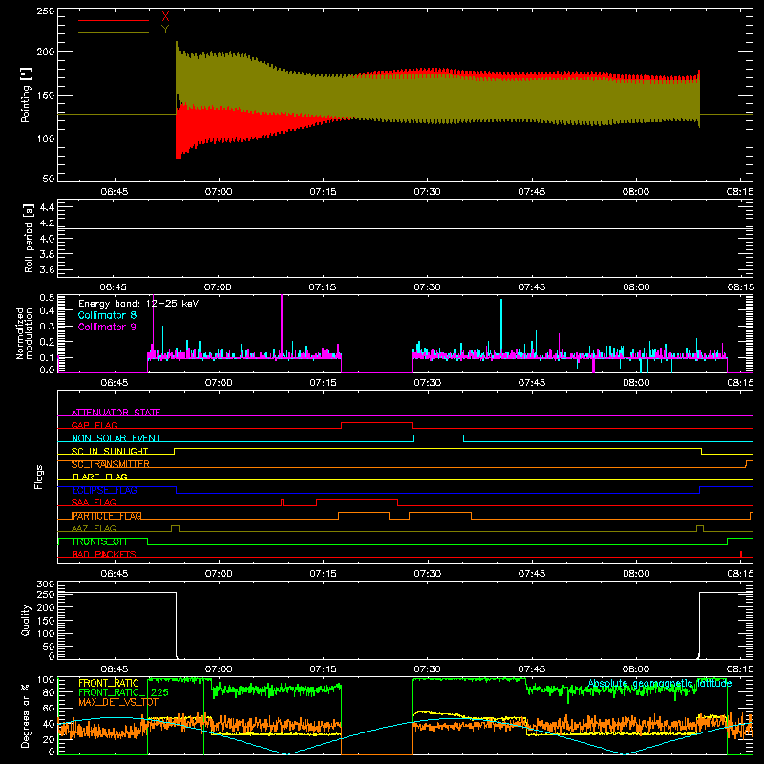Click the 50 tick on Pointing axis
The width and height of the screenshot is (764, 764).
[x=49, y=179]
